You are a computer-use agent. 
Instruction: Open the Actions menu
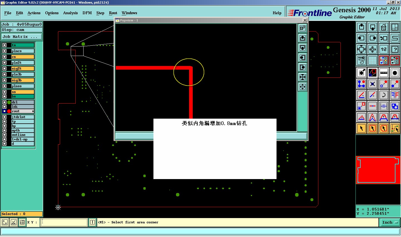click(34, 13)
